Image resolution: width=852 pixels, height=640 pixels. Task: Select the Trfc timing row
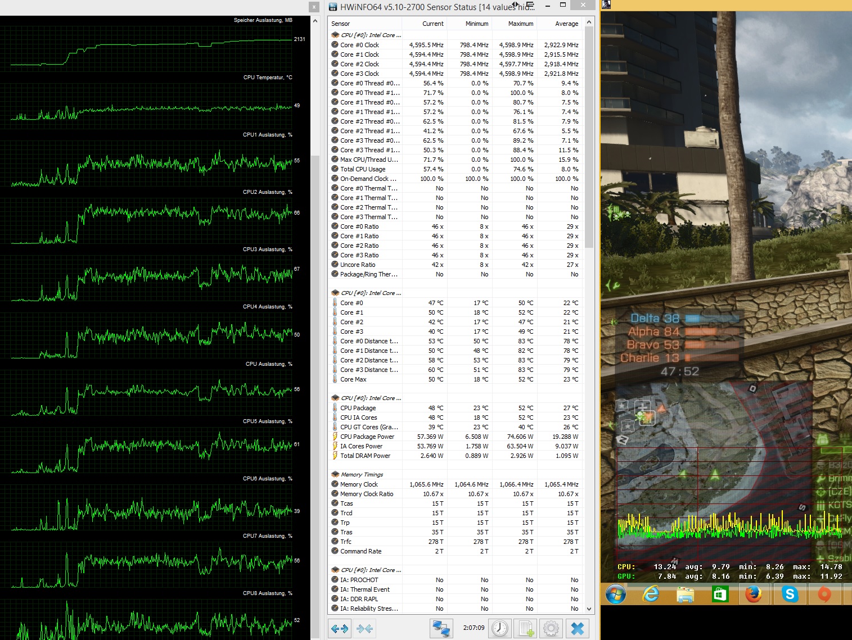(455, 542)
